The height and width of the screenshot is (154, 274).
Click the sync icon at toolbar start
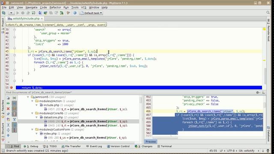(3, 13)
